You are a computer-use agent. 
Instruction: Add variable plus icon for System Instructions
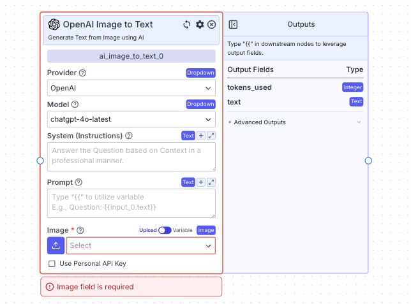point(201,136)
